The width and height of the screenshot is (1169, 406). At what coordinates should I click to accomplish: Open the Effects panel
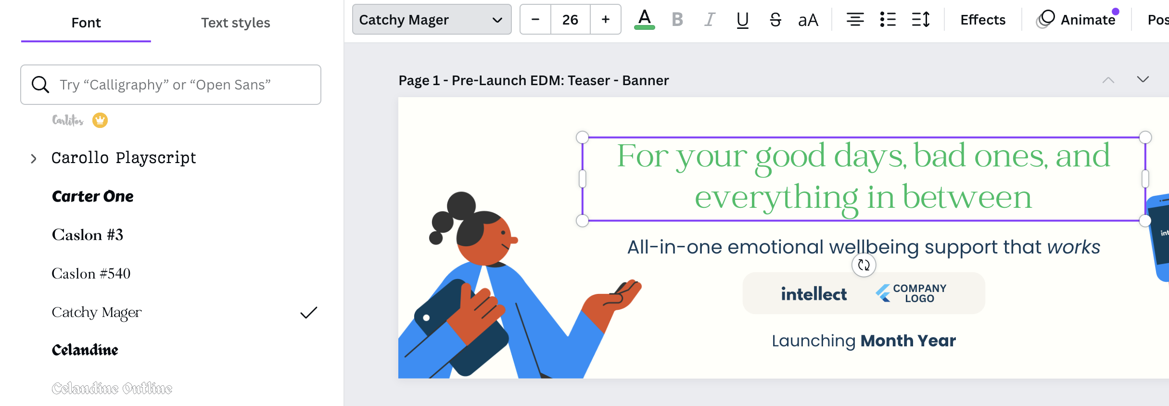pos(982,20)
